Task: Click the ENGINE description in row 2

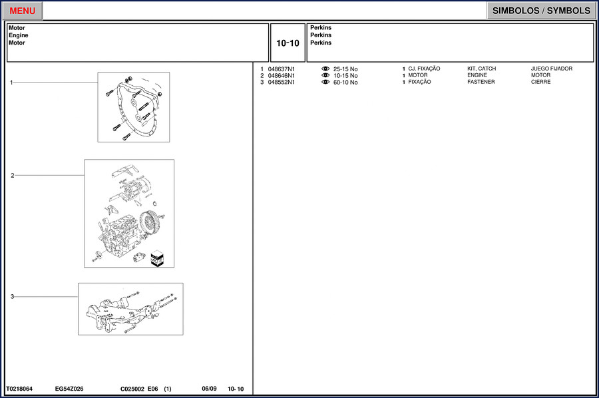Action: (477, 75)
